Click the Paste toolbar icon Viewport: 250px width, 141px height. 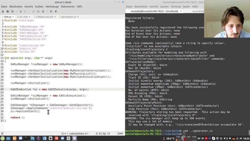click(43, 11)
